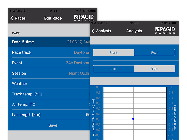The image size is (187, 140).
Task: Open the Weather row
Action: (49, 84)
